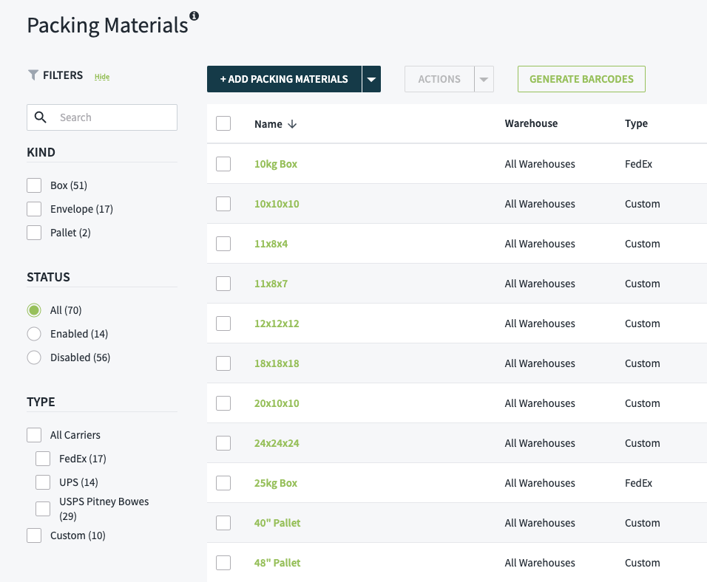707x582 pixels.
Task: Select the Disabled status radio button
Action: (x=33, y=357)
